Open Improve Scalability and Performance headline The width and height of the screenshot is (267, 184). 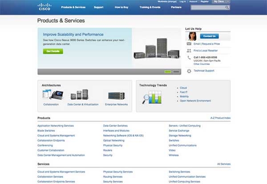(73, 34)
